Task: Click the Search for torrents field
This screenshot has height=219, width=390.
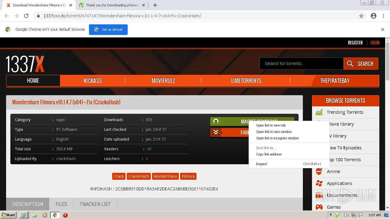Action: point(302,64)
